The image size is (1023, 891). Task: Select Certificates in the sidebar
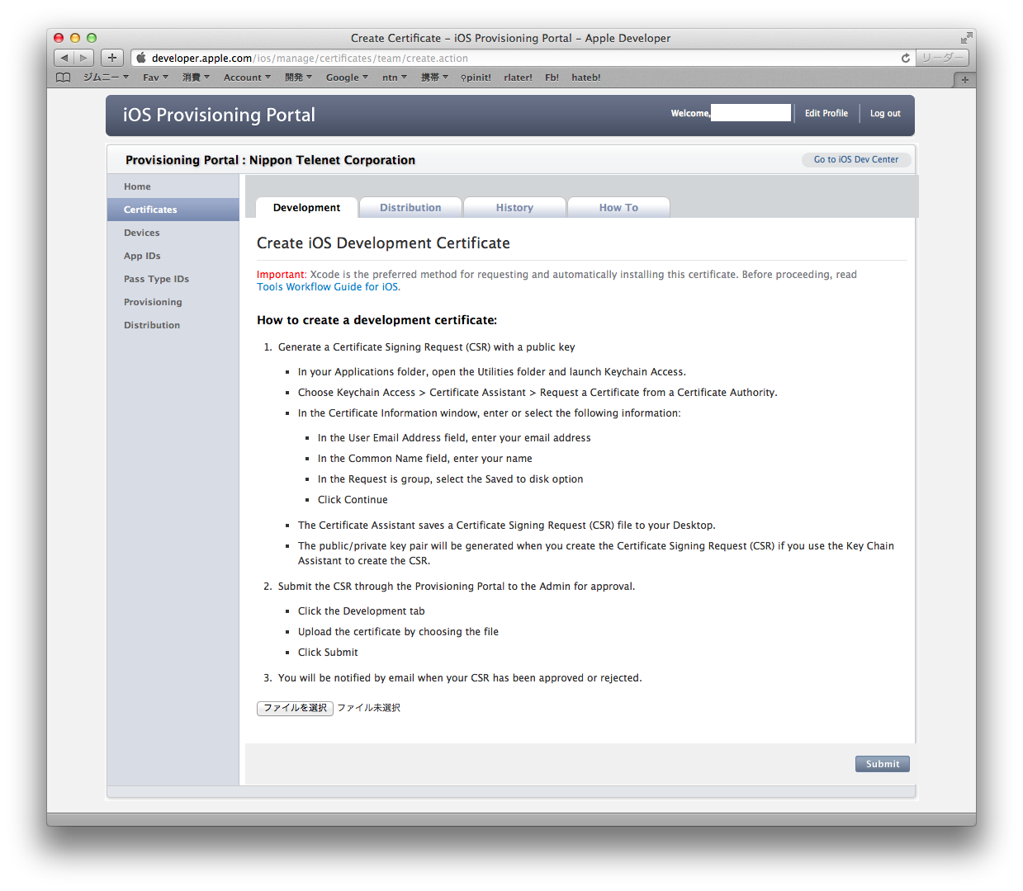pos(173,210)
